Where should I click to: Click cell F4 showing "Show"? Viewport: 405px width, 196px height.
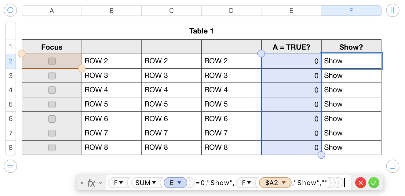[x=351, y=90]
